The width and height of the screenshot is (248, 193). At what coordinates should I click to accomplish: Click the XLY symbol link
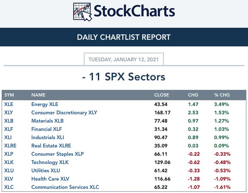(9, 113)
